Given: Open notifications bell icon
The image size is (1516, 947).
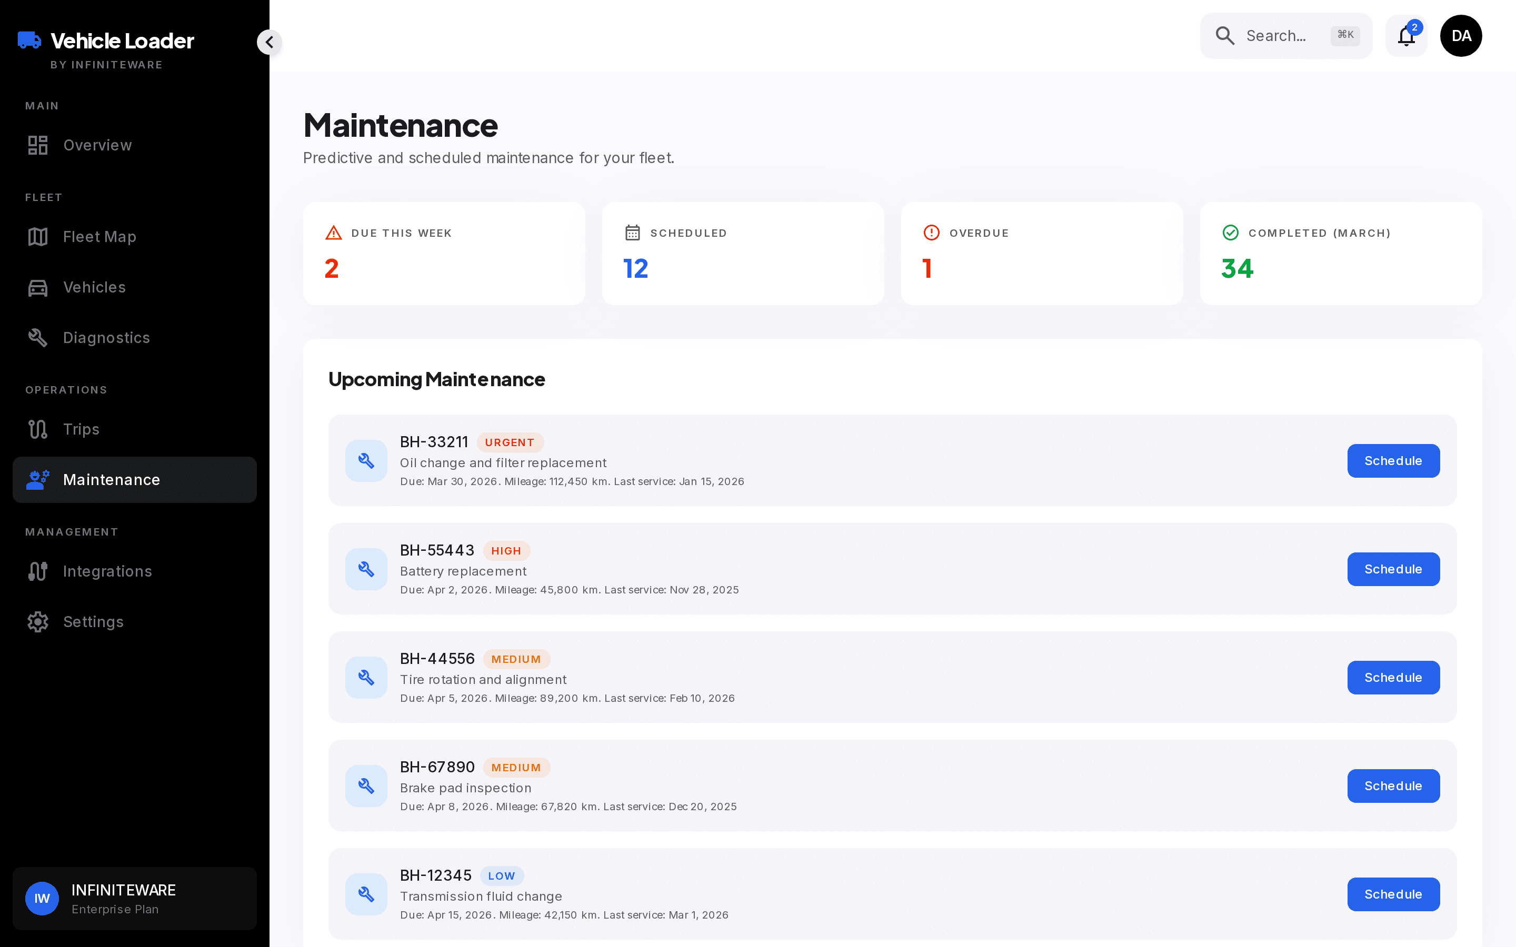Looking at the screenshot, I should click(x=1407, y=36).
